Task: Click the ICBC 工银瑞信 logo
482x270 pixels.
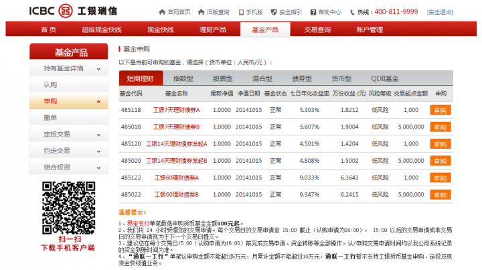Action: click(x=73, y=11)
